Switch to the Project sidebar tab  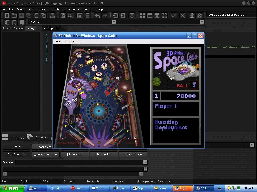tap(6, 28)
